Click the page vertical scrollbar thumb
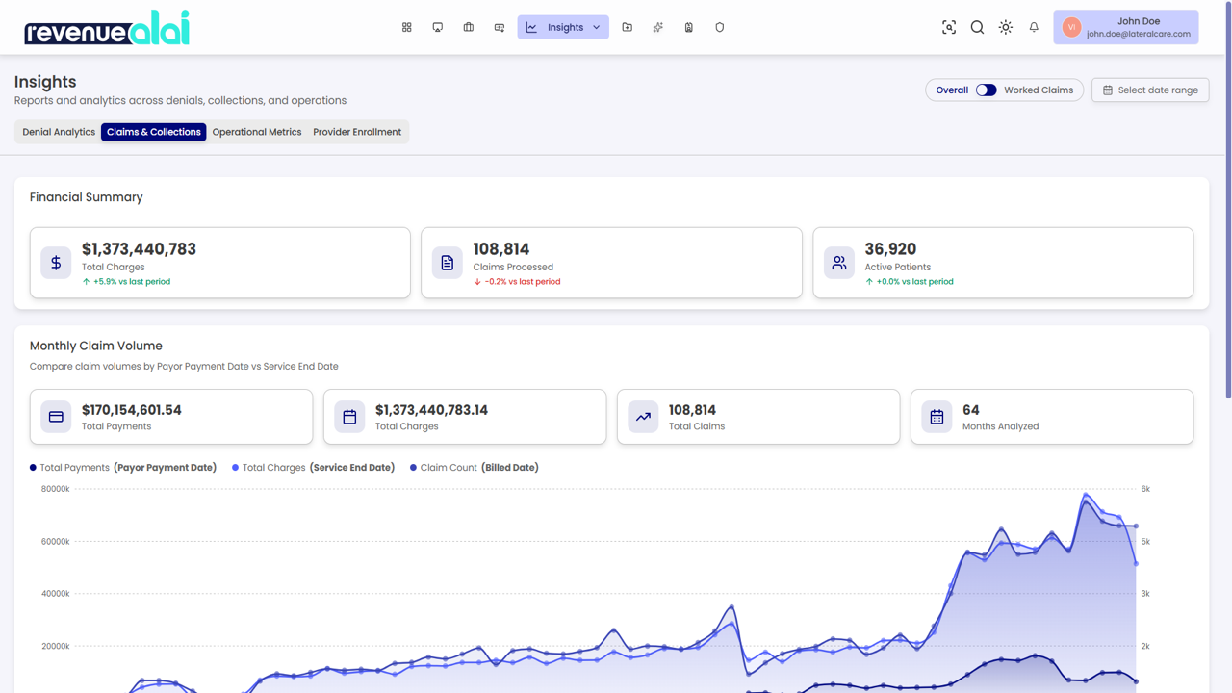1232x693 pixels. click(x=1228, y=198)
